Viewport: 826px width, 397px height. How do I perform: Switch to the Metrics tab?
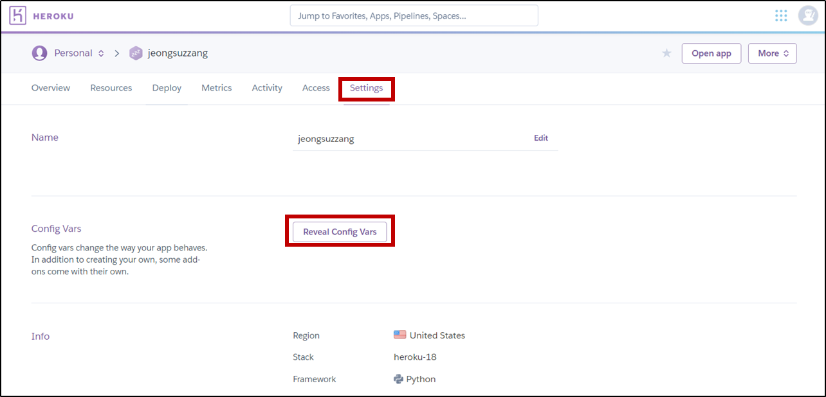(x=216, y=88)
